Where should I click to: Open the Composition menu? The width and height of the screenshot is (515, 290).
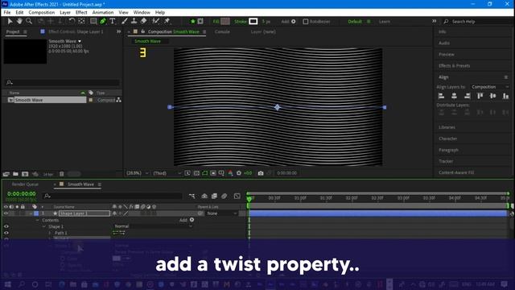[41, 12]
